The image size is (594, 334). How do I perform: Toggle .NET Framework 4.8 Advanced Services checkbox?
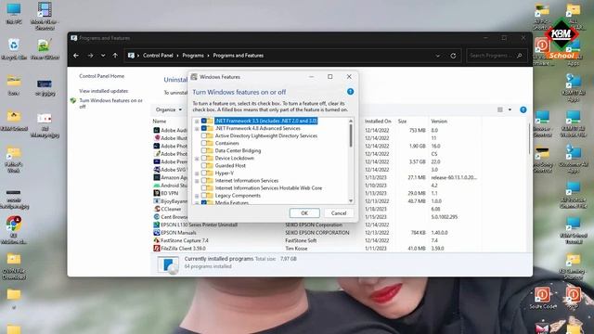click(204, 128)
